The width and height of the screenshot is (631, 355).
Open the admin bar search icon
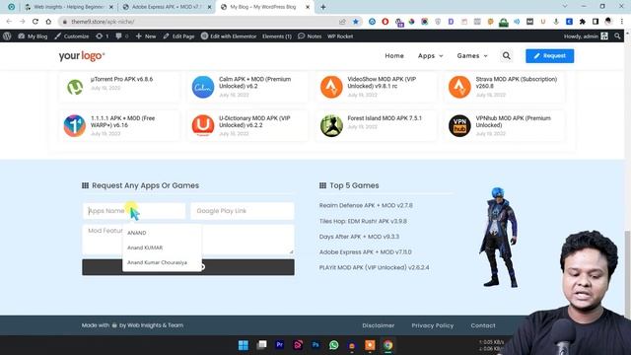coord(617,36)
